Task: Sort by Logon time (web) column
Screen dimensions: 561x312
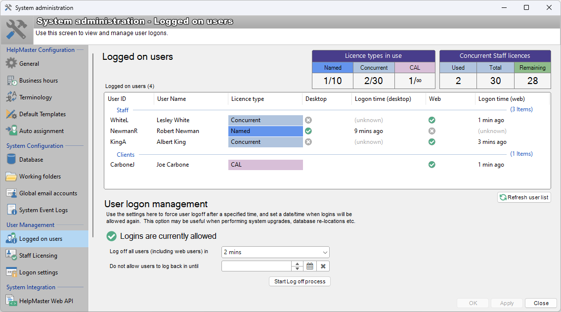Action: click(x=513, y=99)
